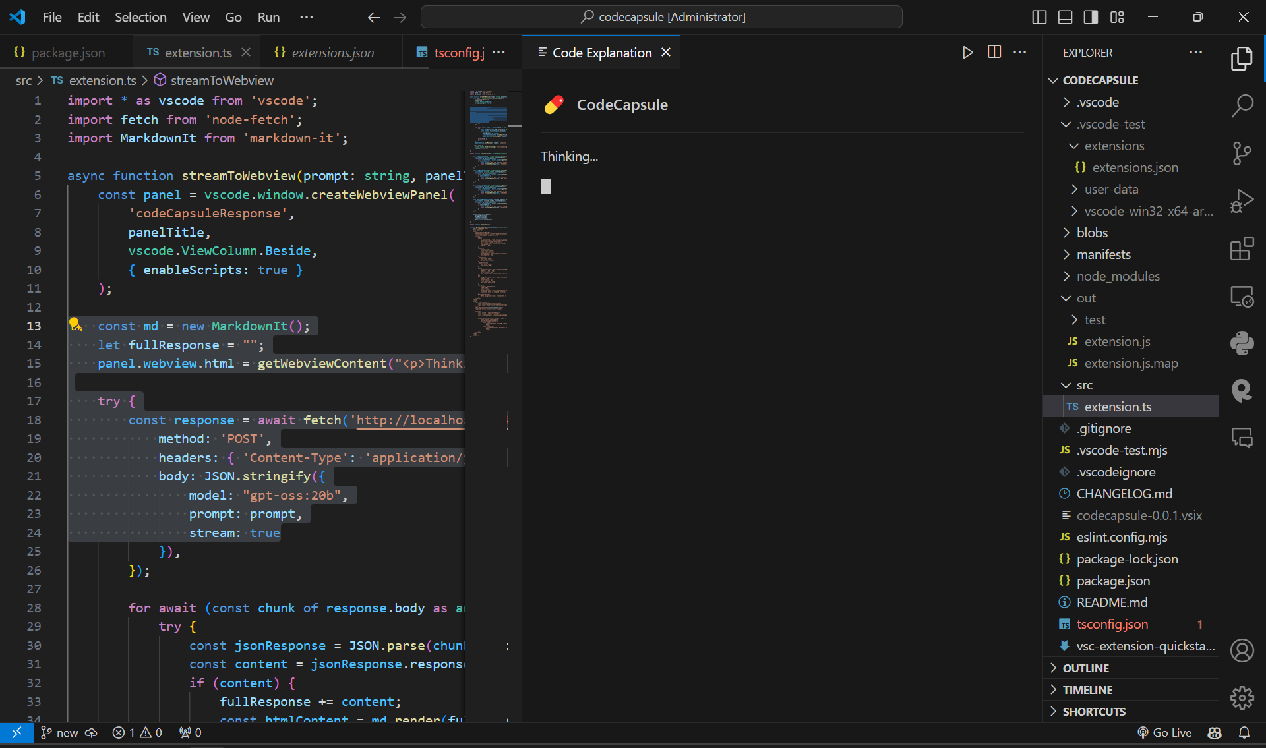Expand the OUTLINE section
The height and width of the screenshot is (748, 1266).
point(1085,668)
